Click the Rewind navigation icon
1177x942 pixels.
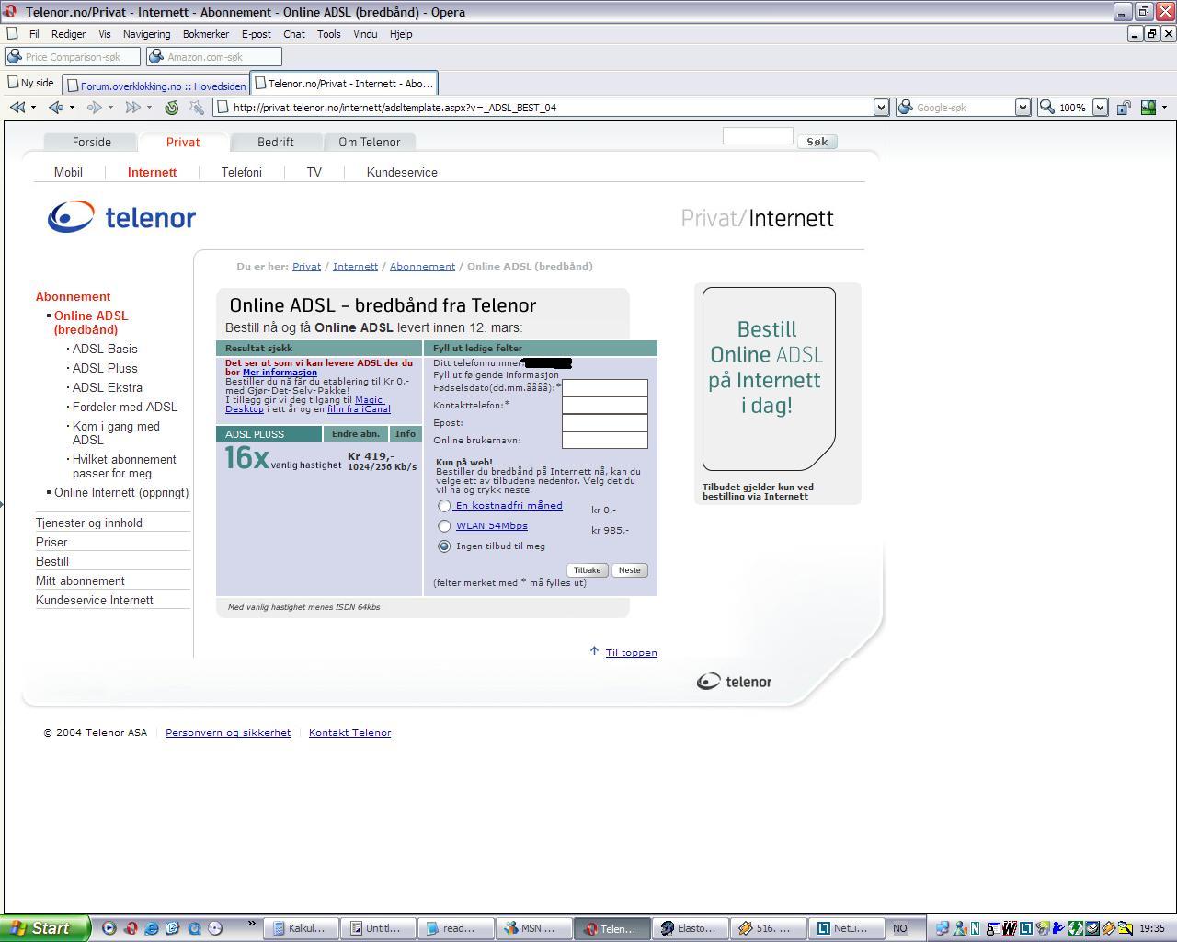[x=17, y=108]
